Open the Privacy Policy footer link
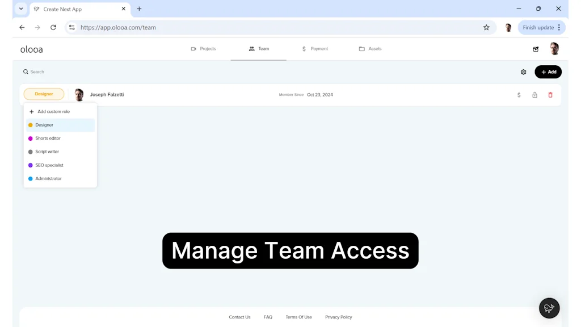The height and width of the screenshot is (327, 581). 338,317
